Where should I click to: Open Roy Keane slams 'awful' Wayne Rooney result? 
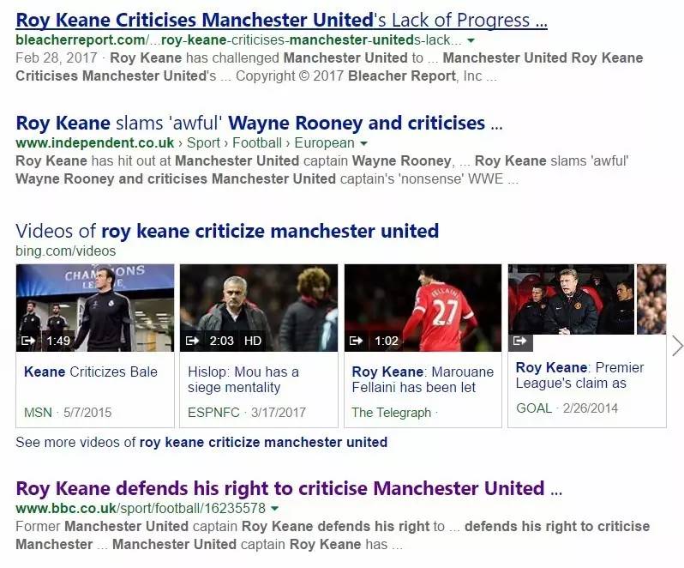point(259,123)
